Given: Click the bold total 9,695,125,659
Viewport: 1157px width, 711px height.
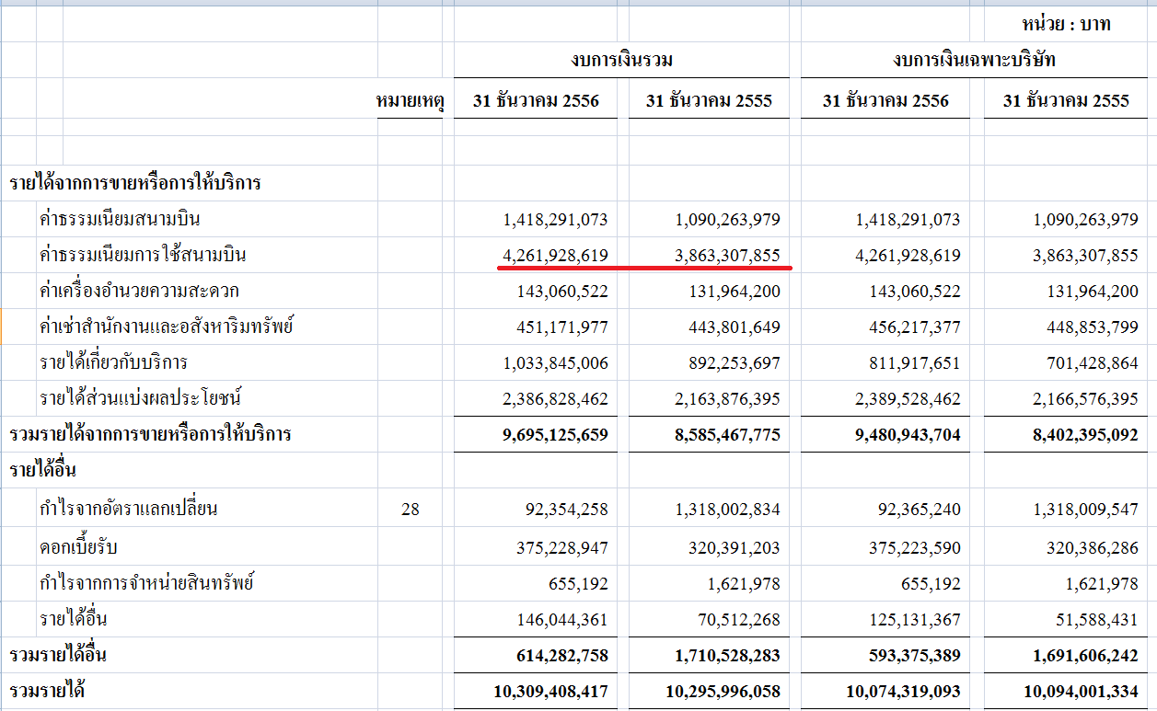Looking at the screenshot, I should [x=555, y=435].
